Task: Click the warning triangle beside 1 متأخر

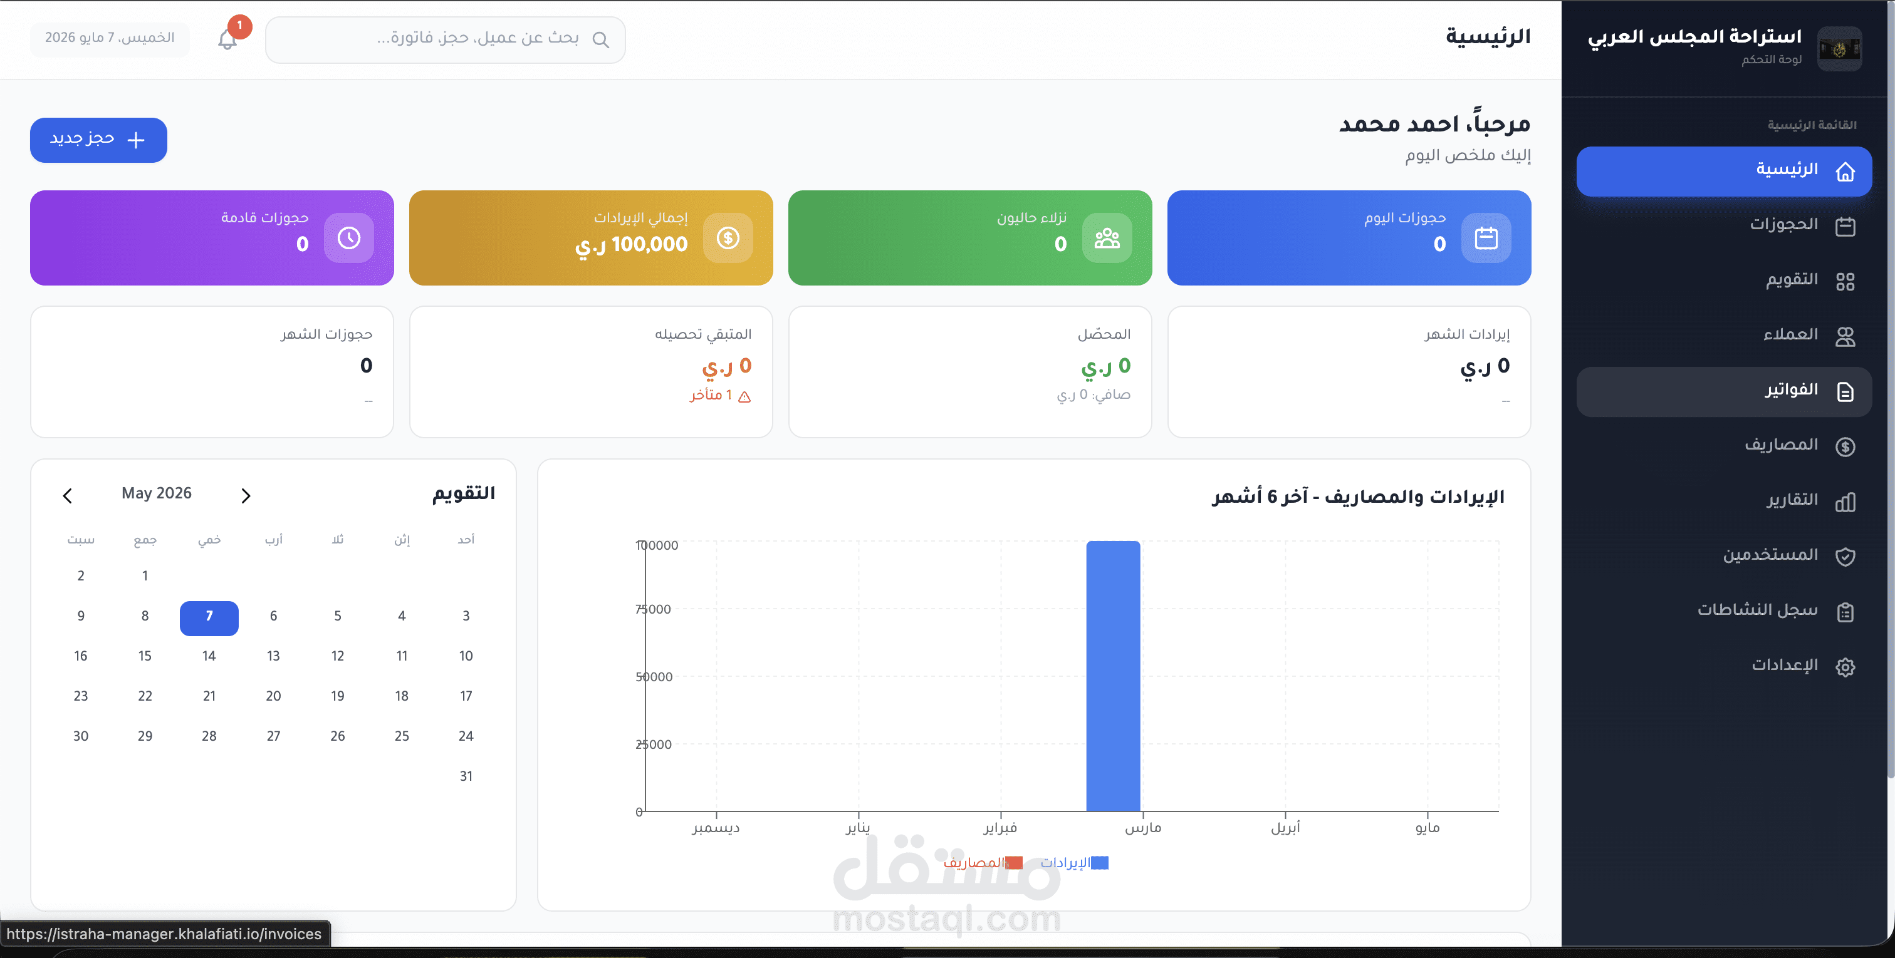Action: point(744,397)
